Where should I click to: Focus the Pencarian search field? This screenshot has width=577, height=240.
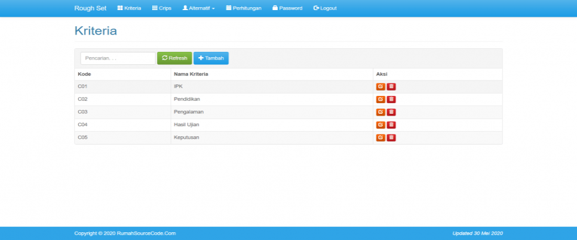pos(118,58)
